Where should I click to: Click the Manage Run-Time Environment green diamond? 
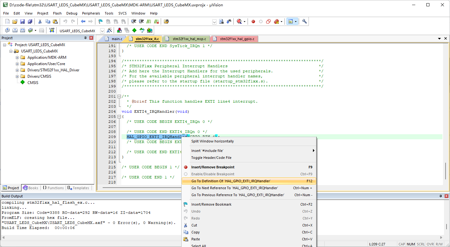coord(135,30)
